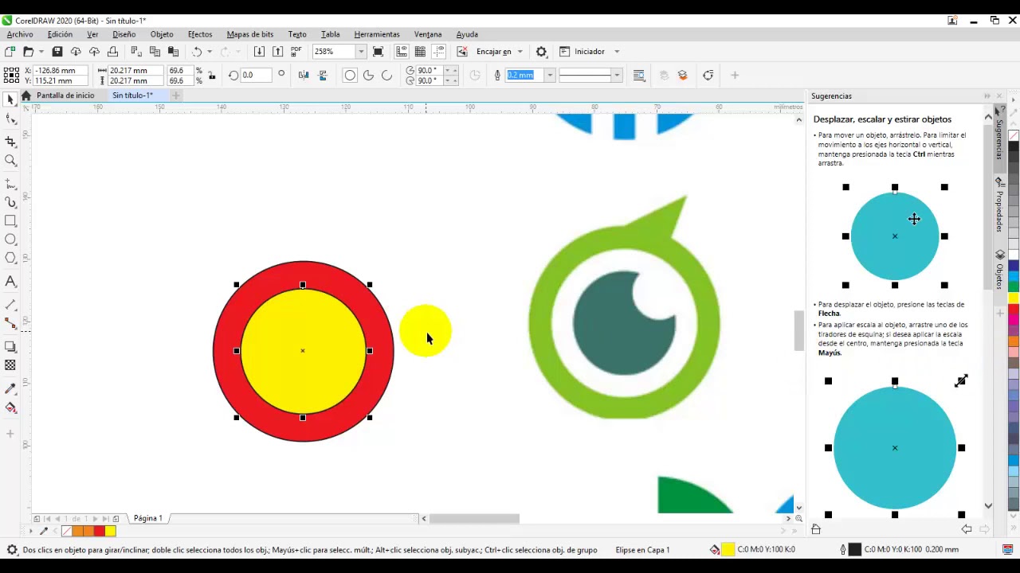Click the horizontal canvas scrollbar
Image resolution: width=1020 pixels, height=573 pixels.
[x=475, y=519]
